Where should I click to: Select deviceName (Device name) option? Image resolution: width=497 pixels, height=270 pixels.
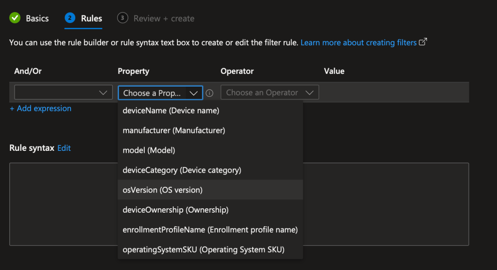click(171, 110)
